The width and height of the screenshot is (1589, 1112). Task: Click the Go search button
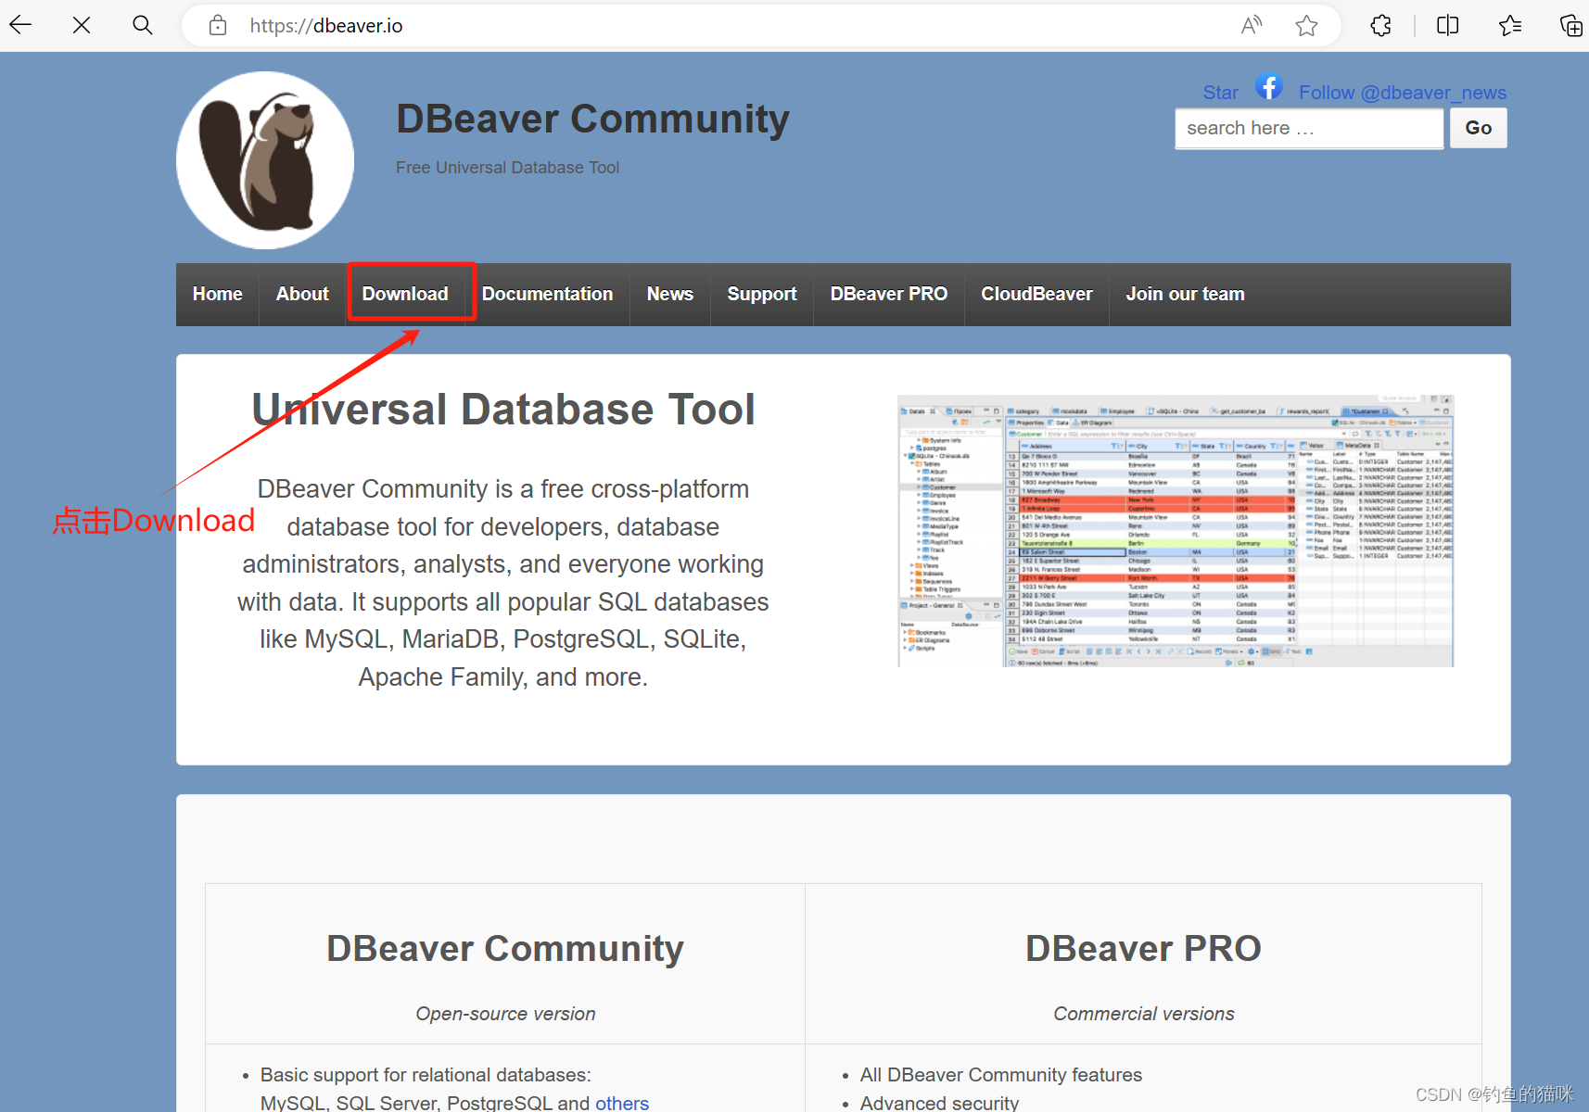point(1479,128)
